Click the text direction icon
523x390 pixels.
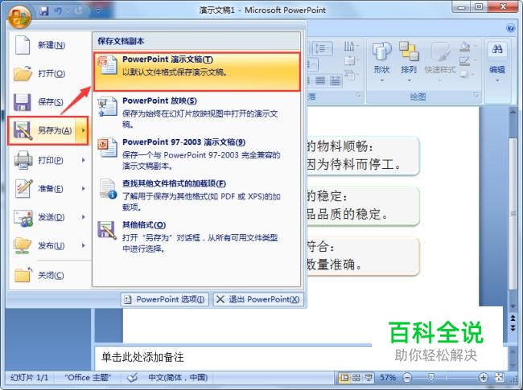pos(350,47)
